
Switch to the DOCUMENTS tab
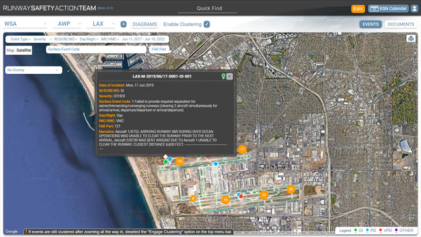click(x=400, y=24)
